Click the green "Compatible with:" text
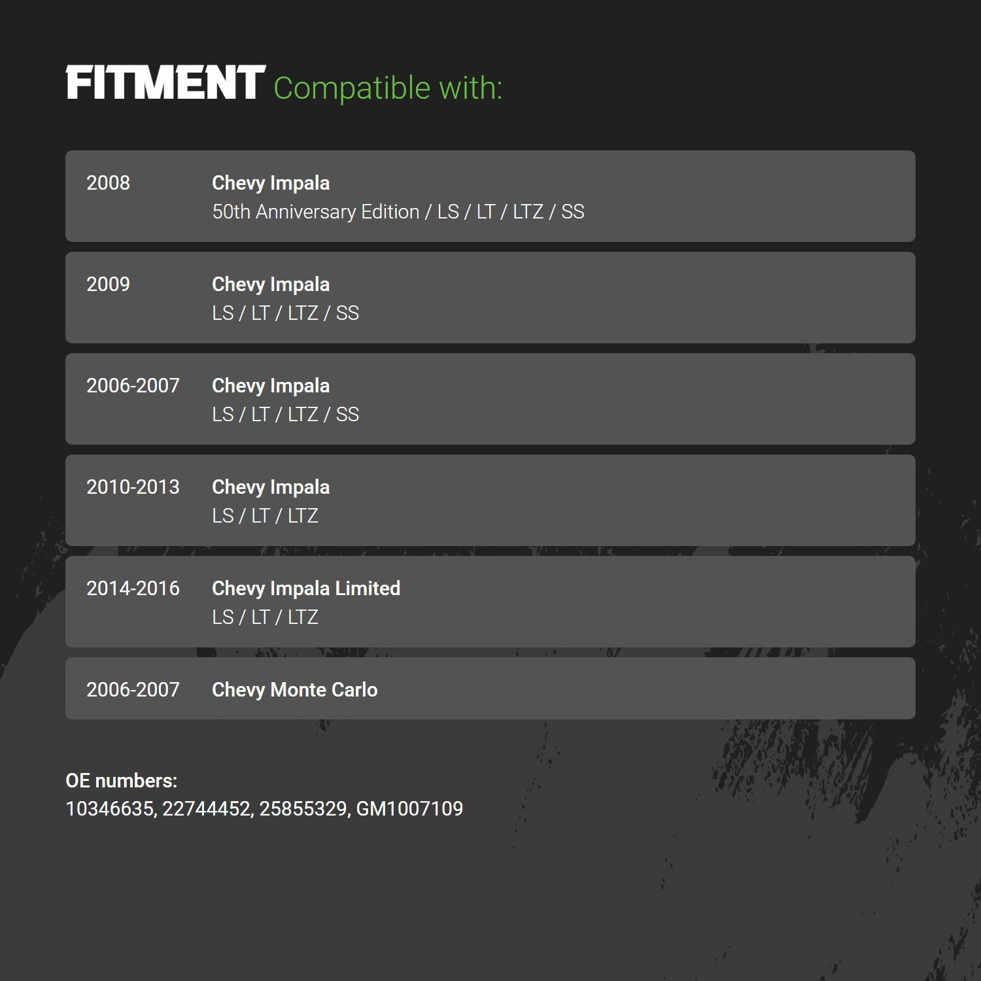This screenshot has height=981, width=981. (x=388, y=88)
